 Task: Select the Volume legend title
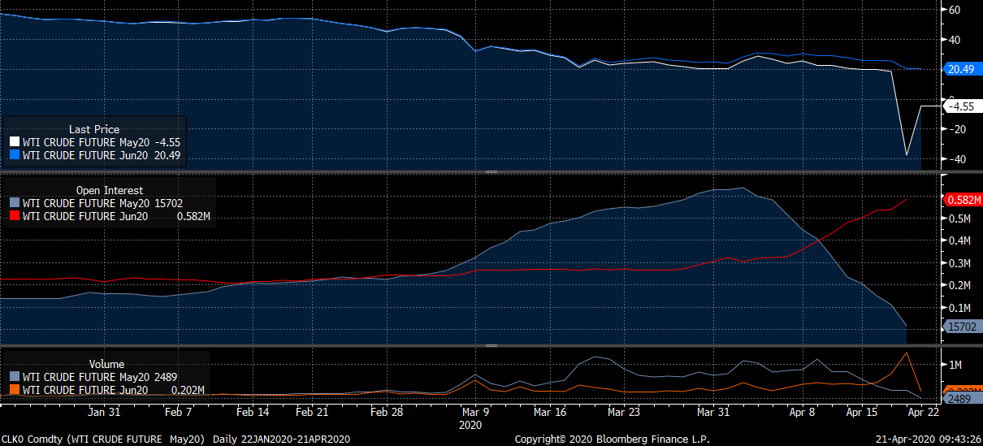(107, 365)
